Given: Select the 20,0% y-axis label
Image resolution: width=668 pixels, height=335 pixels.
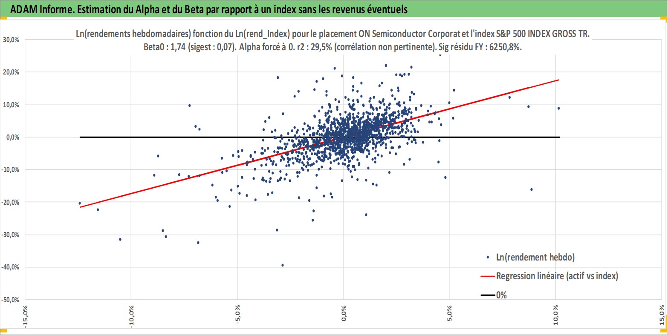Looking at the screenshot, I should [x=11, y=72].
